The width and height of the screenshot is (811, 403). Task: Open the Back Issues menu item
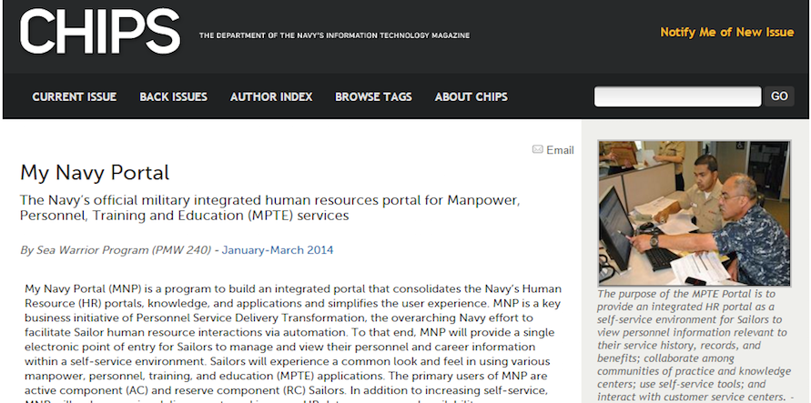(173, 96)
